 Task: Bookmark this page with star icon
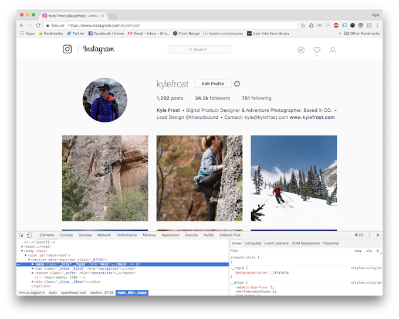303,25
